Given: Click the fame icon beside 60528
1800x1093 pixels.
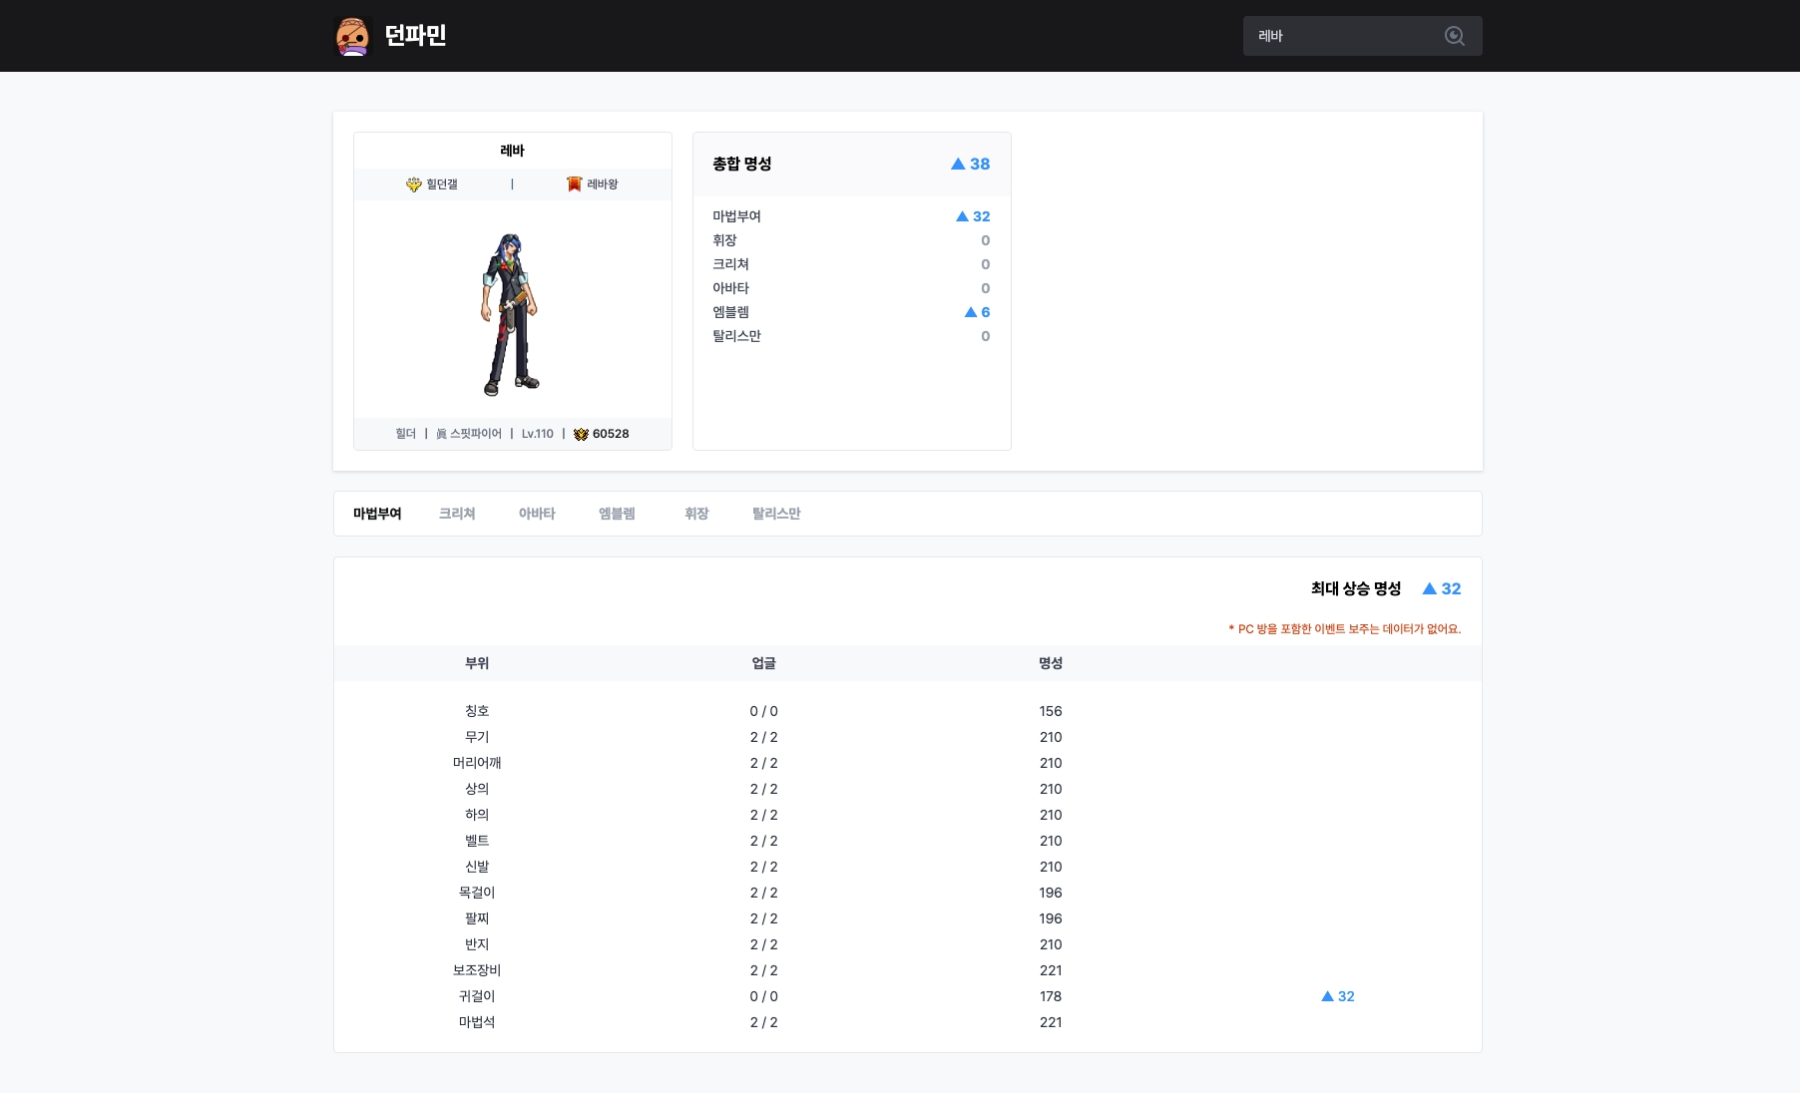Looking at the screenshot, I should click(581, 434).
